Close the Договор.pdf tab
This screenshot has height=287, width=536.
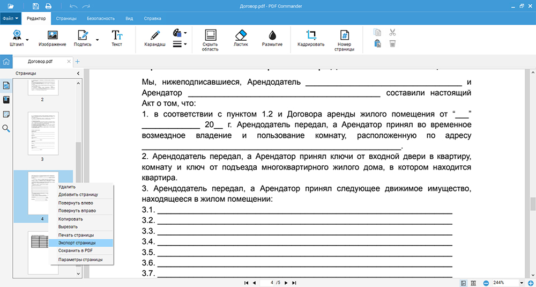click(69, 62)
